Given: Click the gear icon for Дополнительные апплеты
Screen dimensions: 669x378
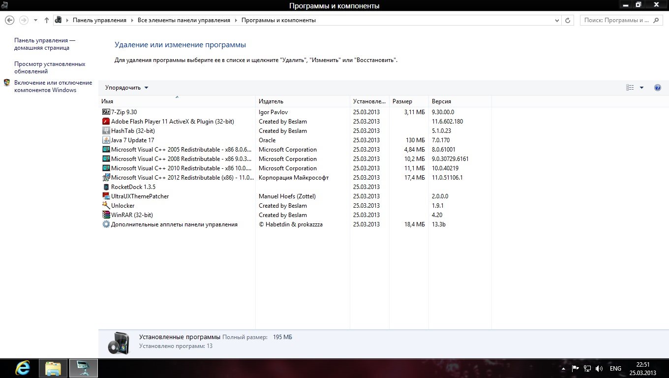Looking at the screenshot, I should tap(106, 224).
